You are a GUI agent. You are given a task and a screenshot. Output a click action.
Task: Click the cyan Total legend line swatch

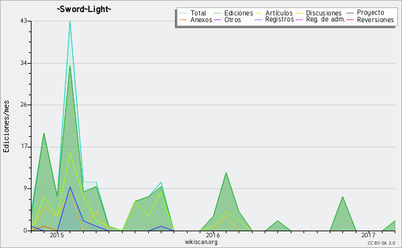[184, 13]
